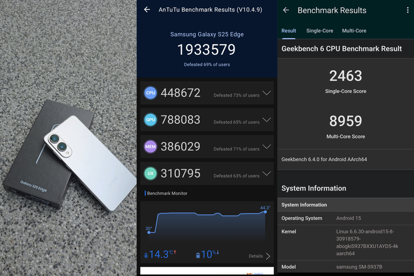Select the Result tab in Geekbench
The height and width of the screenshot is (276, 414).
coord(289,31)
